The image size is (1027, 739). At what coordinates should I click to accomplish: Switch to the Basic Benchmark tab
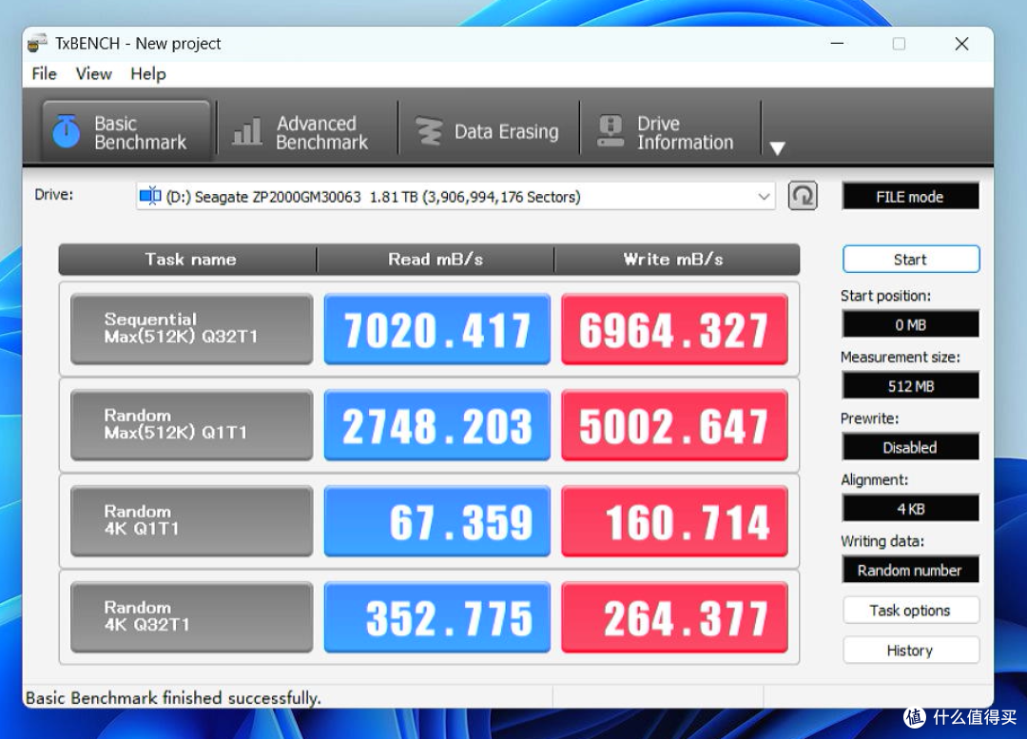pos(126,131)
